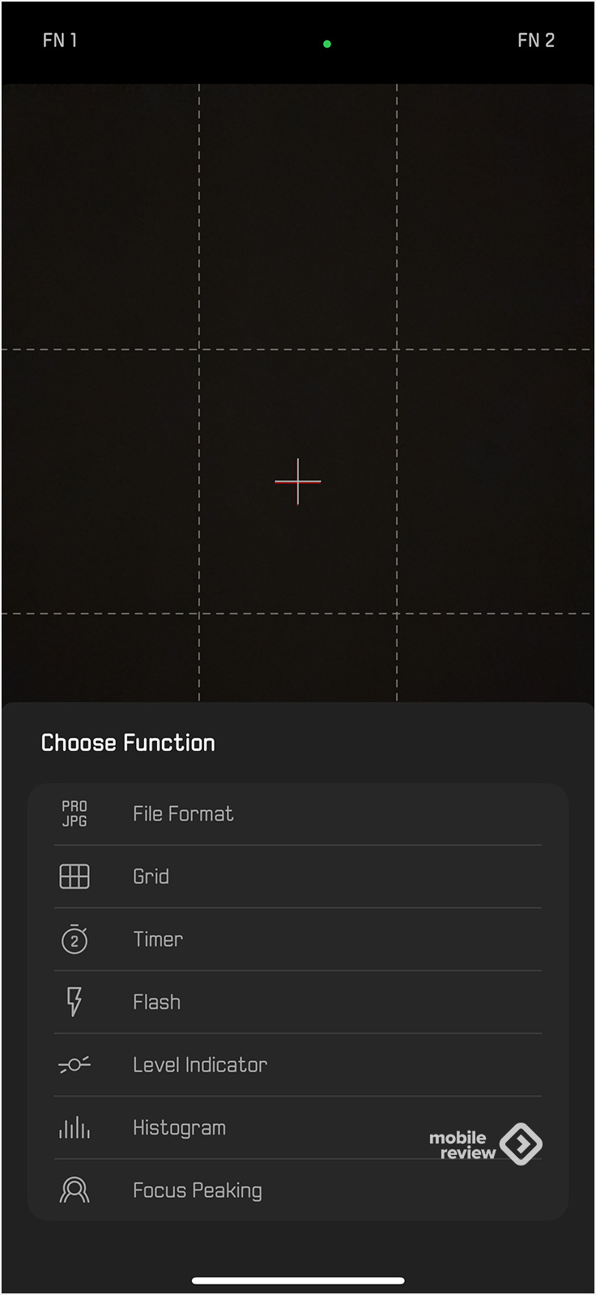
Task: Tap the Timer stopwatch icon
Action: pos(74,939)
